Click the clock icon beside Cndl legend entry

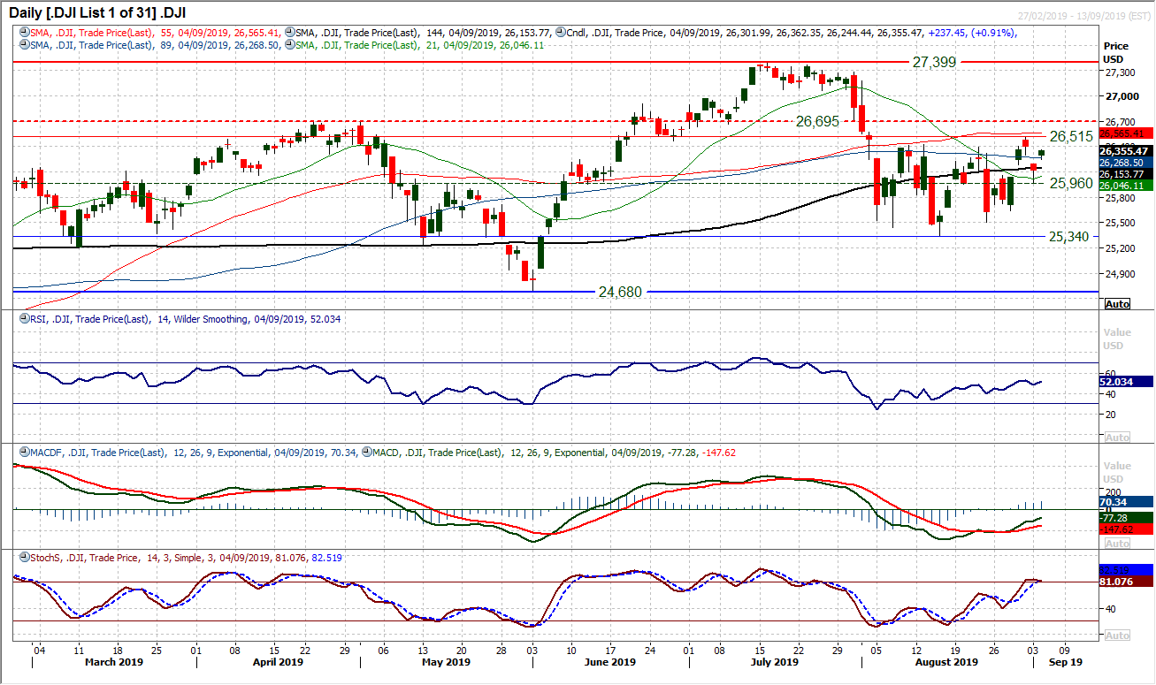point(563,33)
